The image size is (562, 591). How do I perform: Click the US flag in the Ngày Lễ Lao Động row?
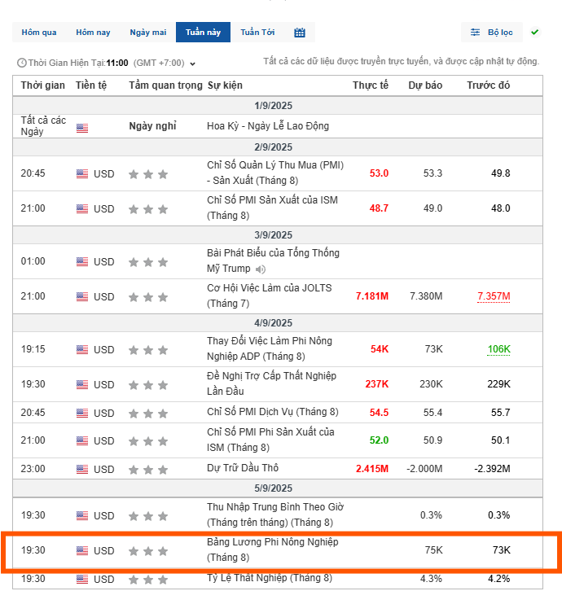pyautogui.click(x=82, y=128)
